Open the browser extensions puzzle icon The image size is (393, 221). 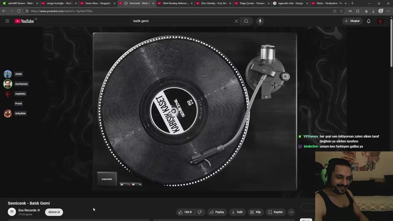pos(358,11)
